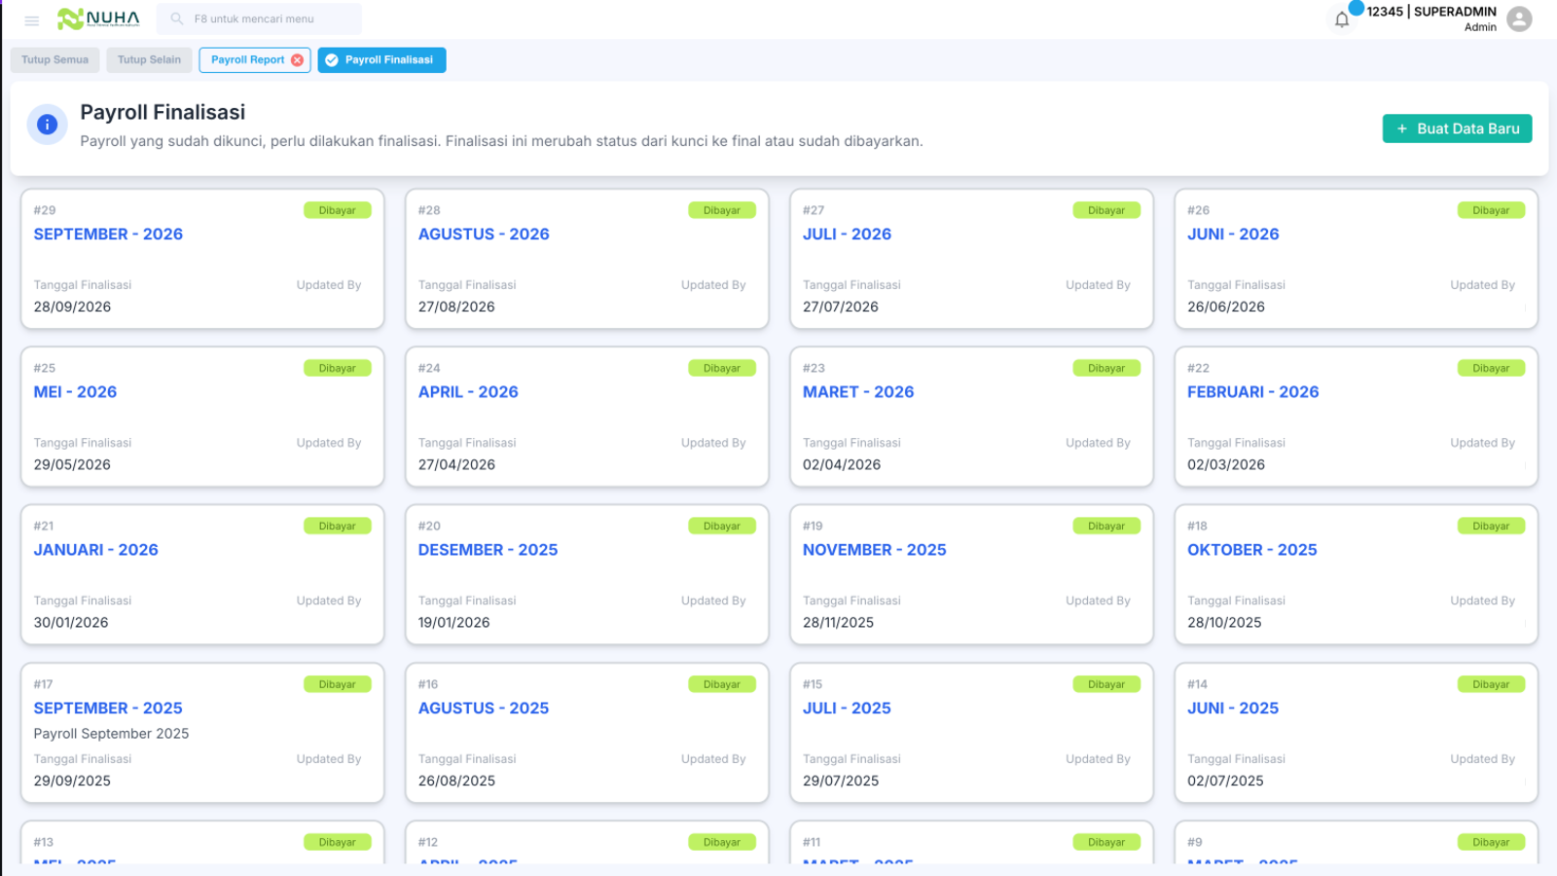Click Dibayar badge on card #29

[337, 210]
